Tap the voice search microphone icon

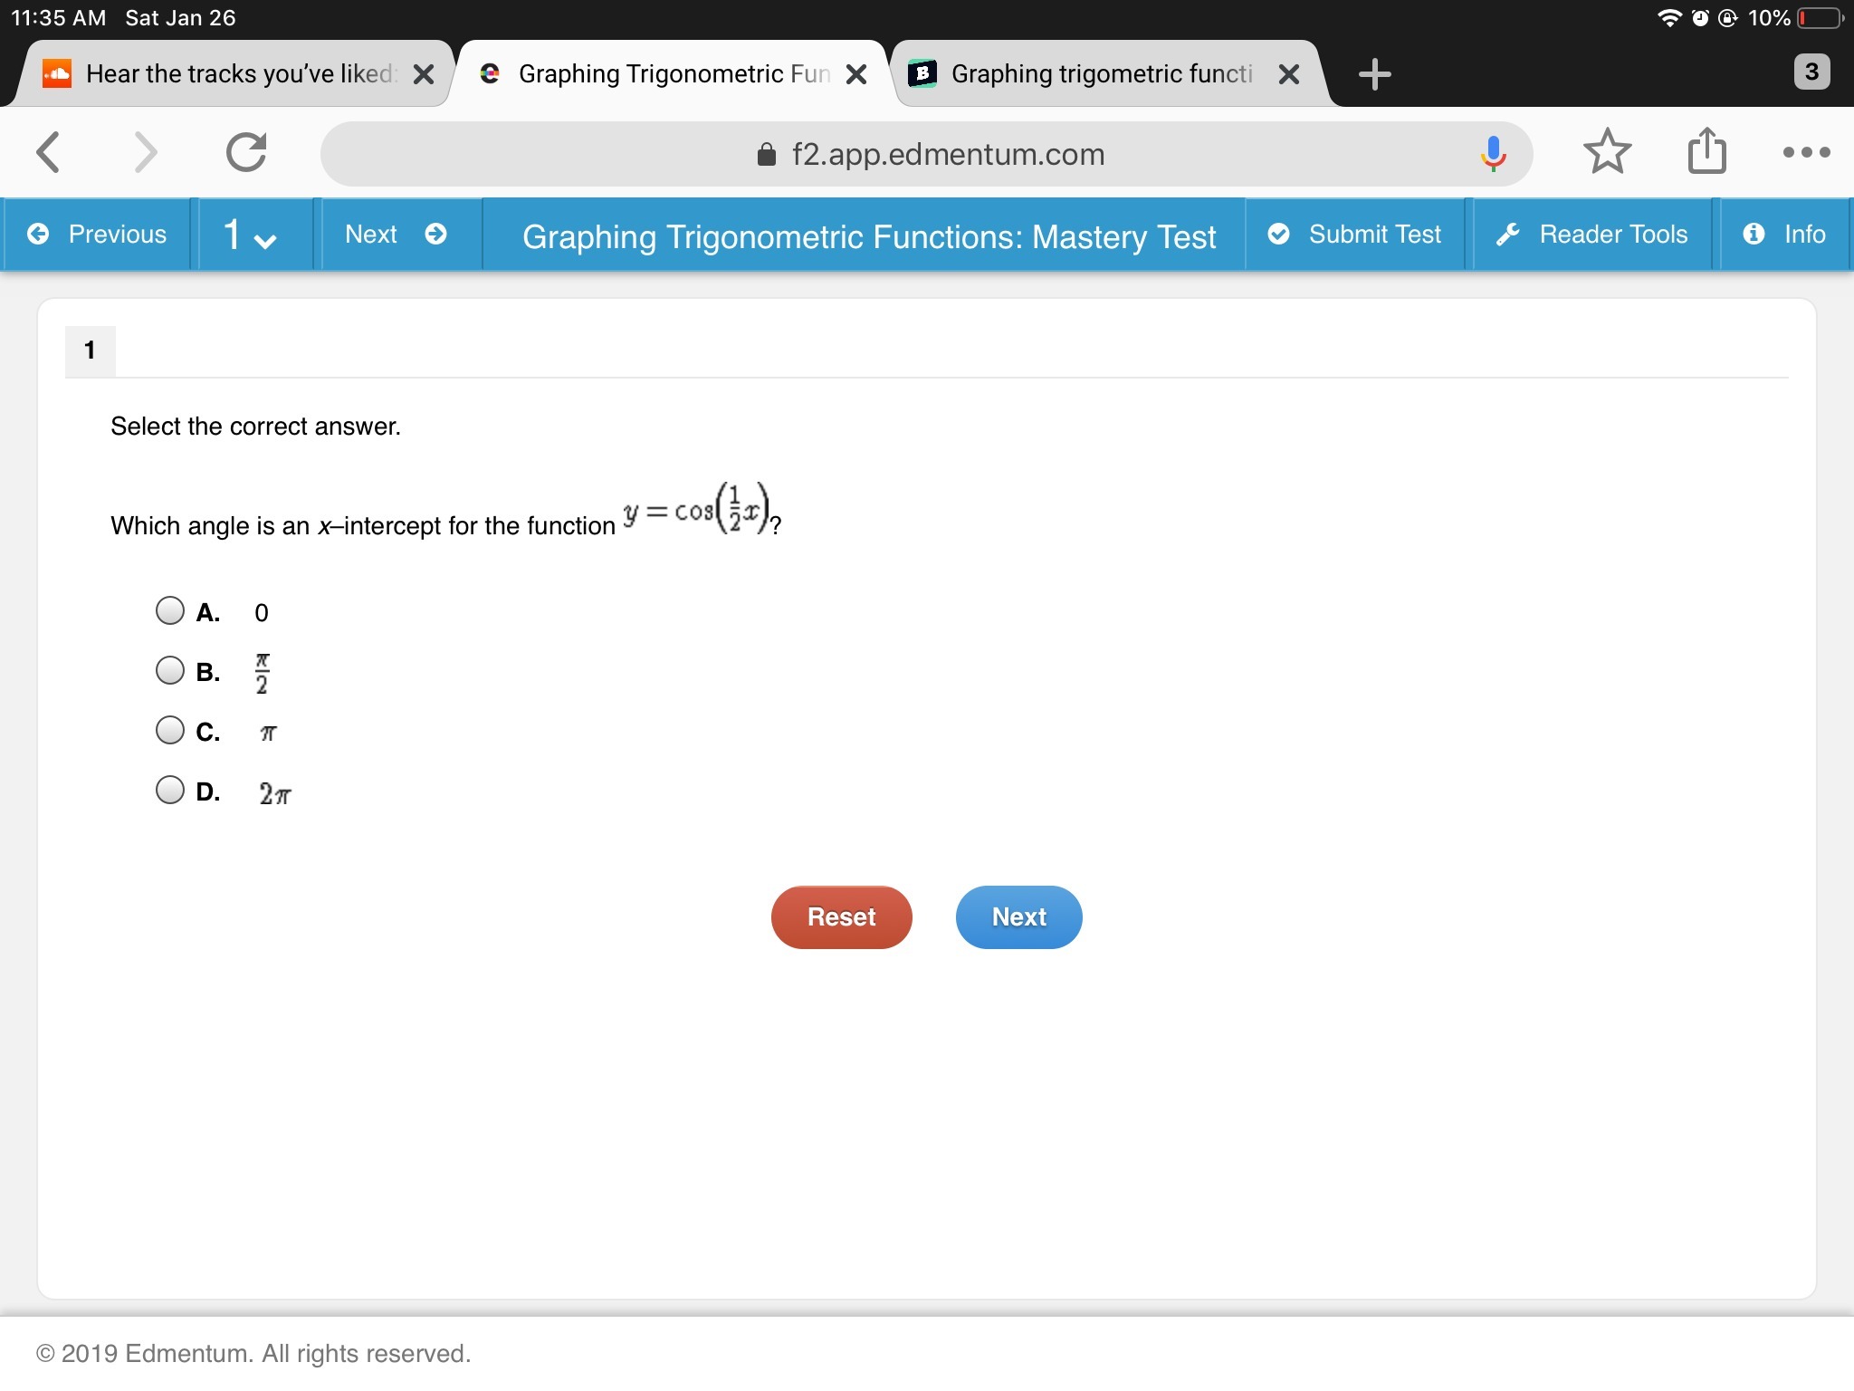1493,153
